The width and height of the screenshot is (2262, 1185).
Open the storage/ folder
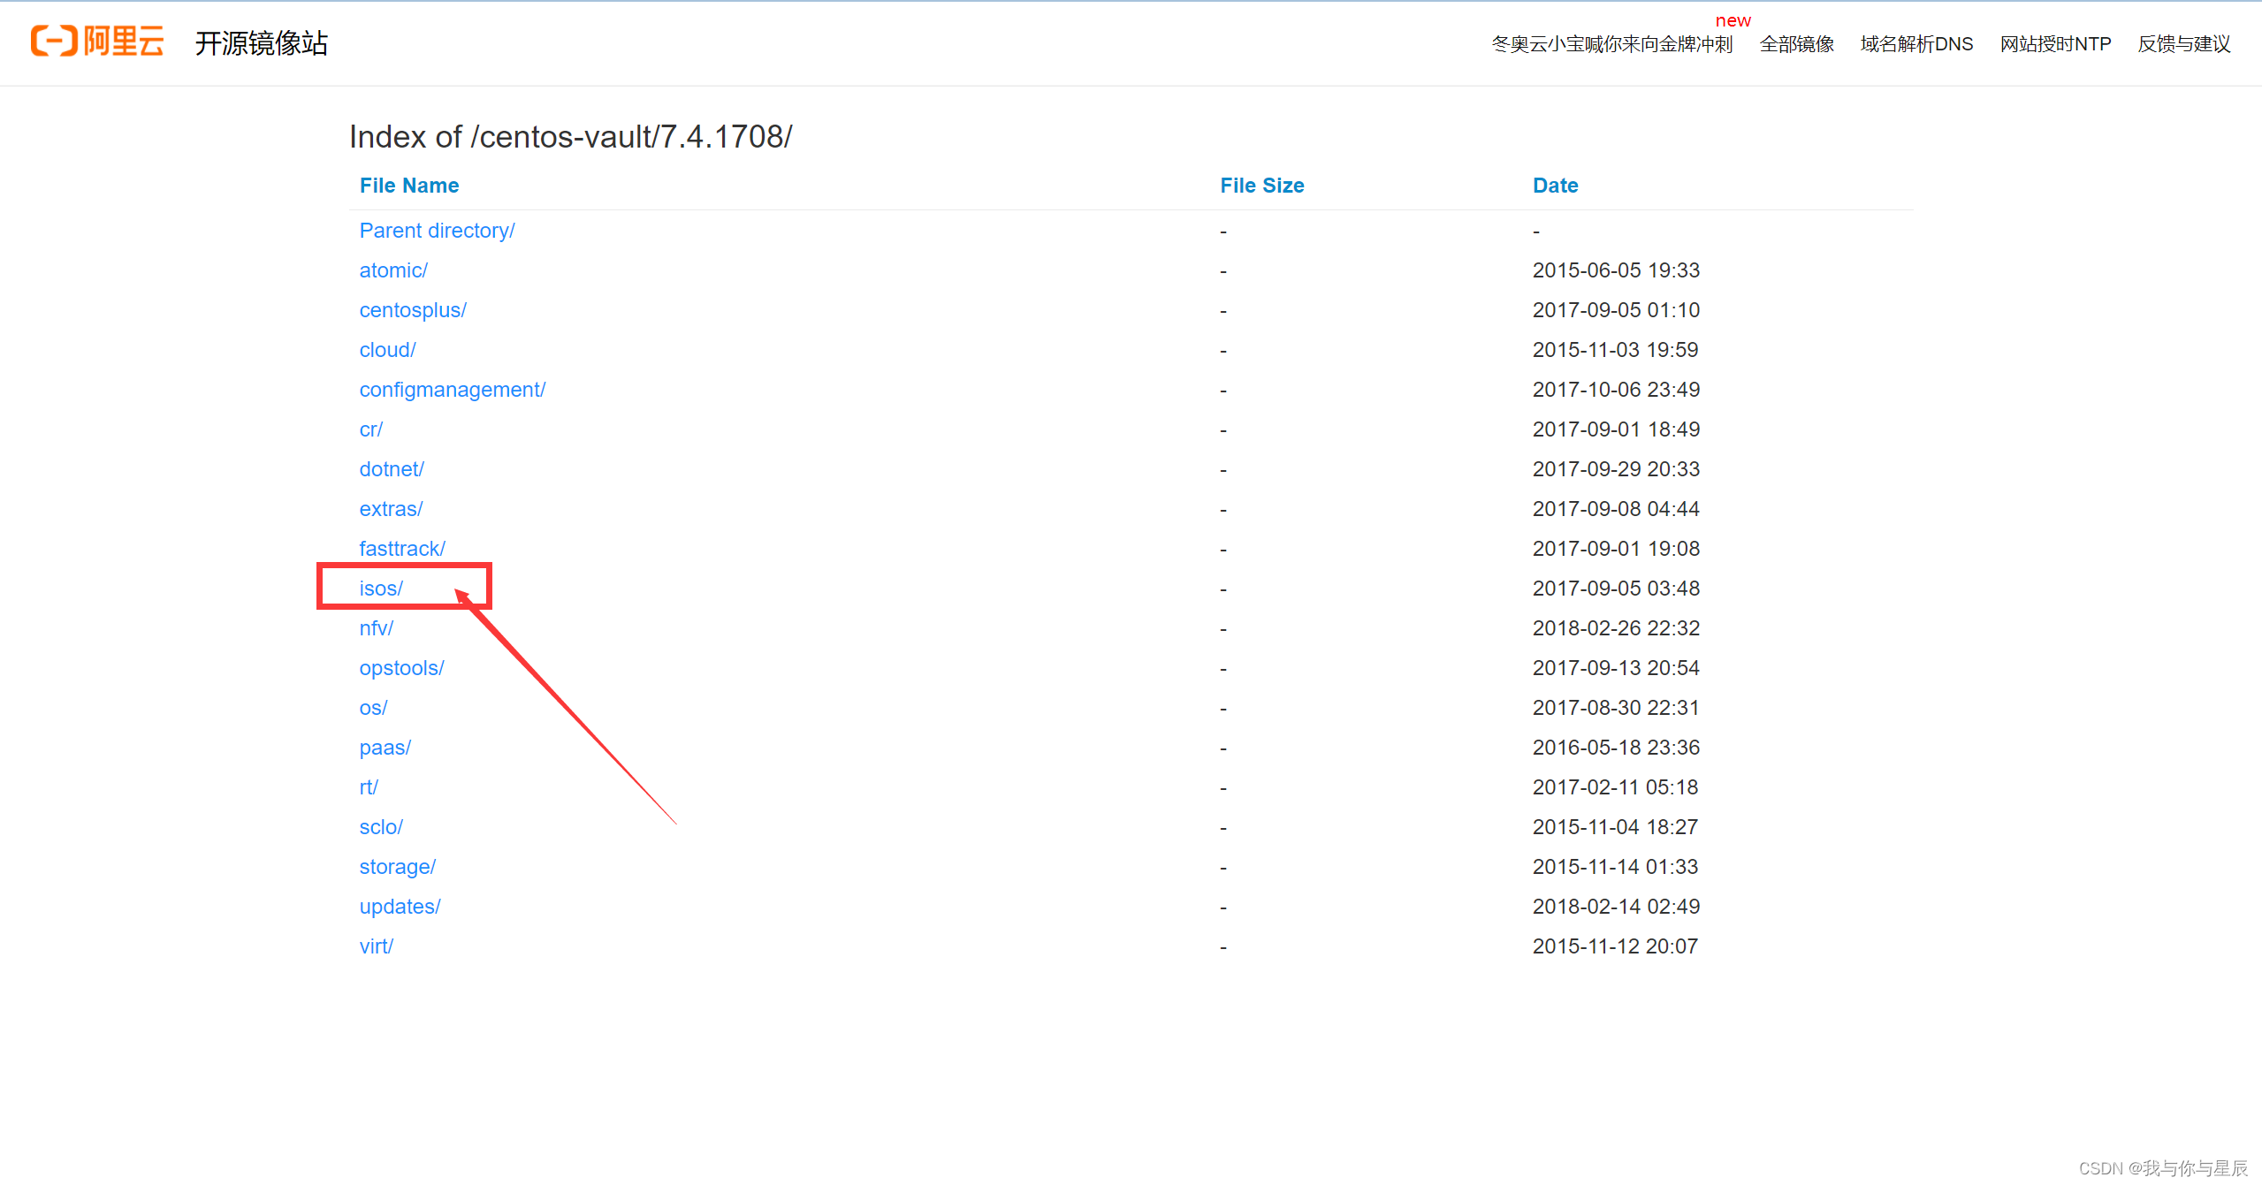point(398,867)
